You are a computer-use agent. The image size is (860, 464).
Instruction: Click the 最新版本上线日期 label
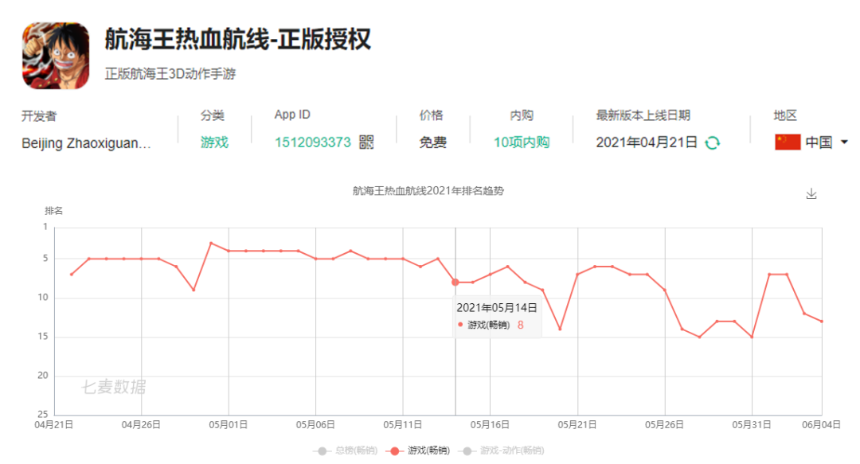643,115
